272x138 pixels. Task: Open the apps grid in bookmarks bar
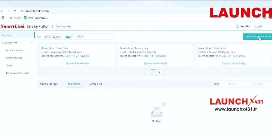(x=3, y=18)
